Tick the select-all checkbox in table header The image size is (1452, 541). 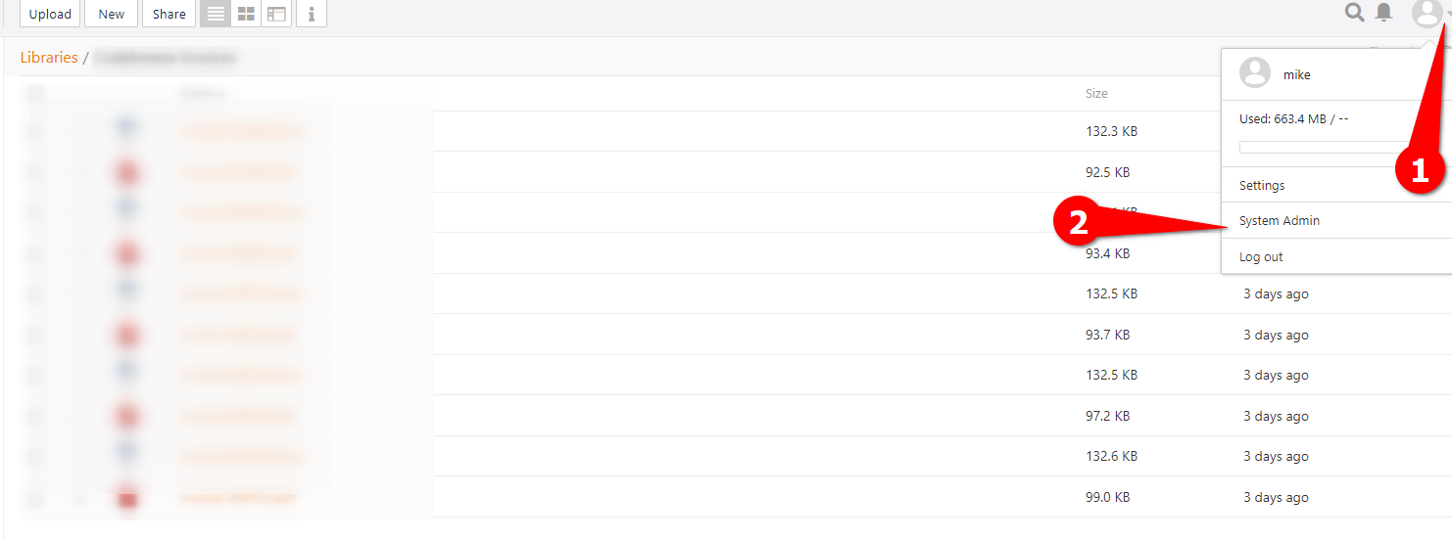coord(35,94)
